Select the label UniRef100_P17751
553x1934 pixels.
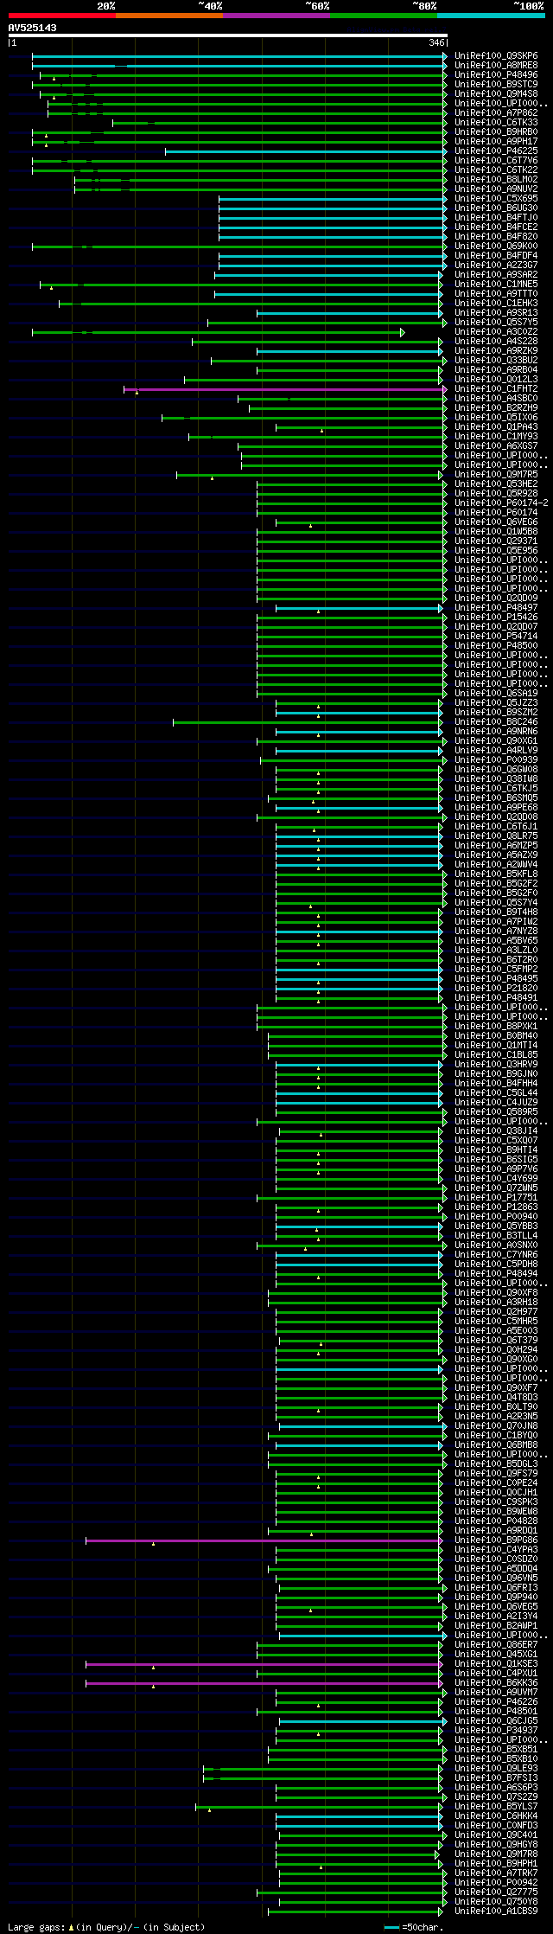pyautogui.click(x=496, y=1198)
